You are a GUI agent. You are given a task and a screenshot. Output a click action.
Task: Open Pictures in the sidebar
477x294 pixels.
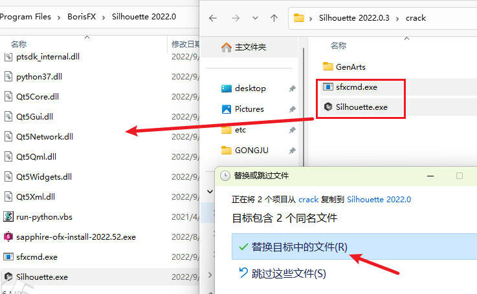tap(249, 109)
